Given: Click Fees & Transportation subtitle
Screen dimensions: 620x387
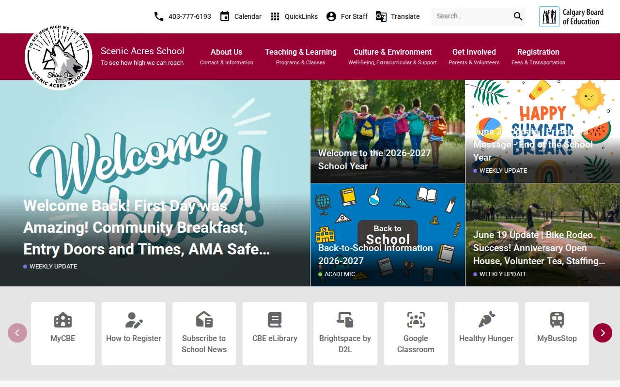Looking at the screenshot, I should point(538,63).
